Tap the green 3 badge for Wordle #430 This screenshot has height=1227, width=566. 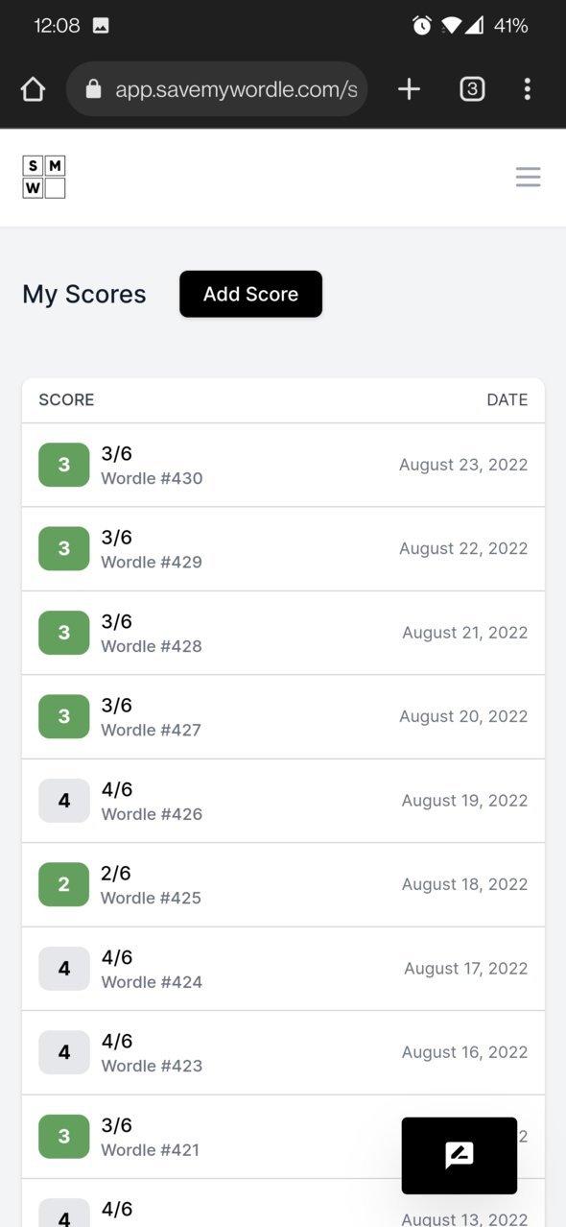click(x=63, y=465)
